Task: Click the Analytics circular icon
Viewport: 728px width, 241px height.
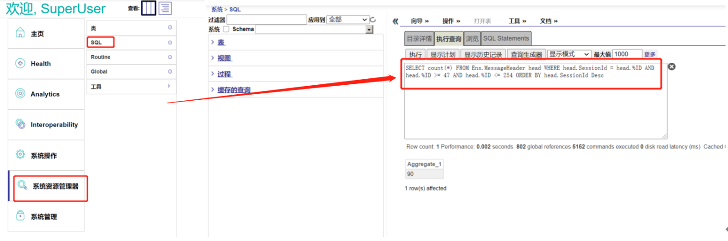Action: pos(20,93)
